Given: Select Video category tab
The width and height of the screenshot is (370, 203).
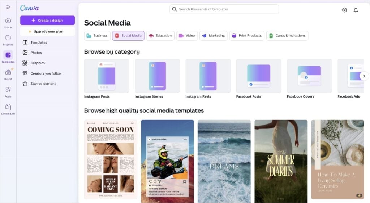Looking at the screenshot, I should [187, 36].
